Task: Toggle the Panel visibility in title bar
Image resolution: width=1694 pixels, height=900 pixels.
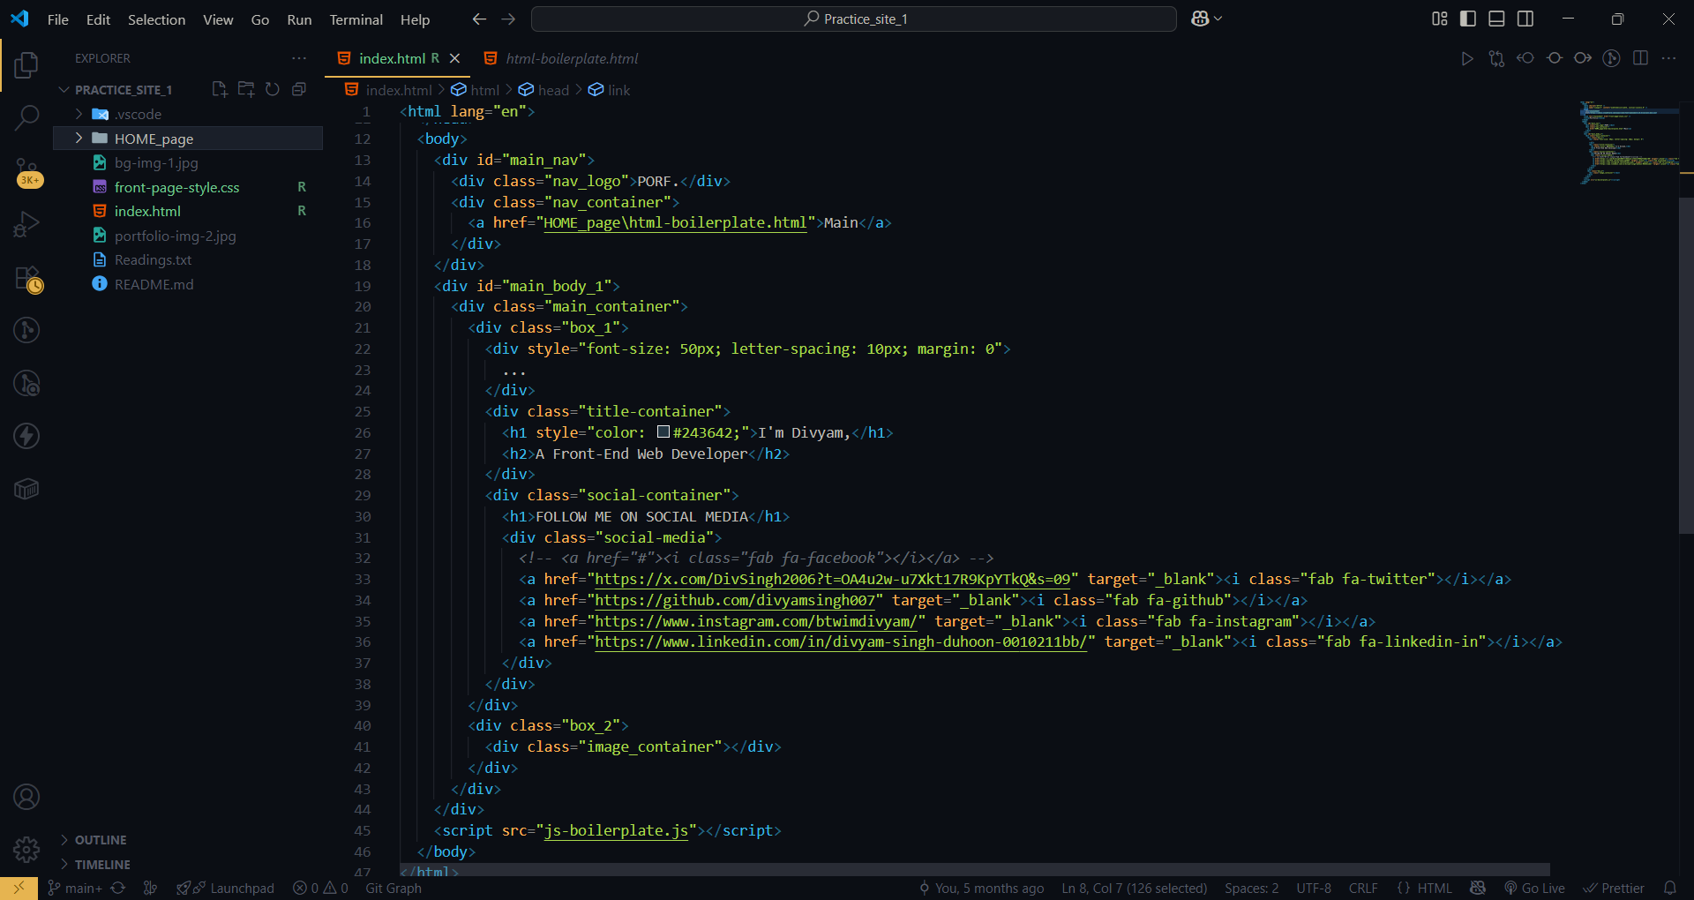Action: point(1496,18)
